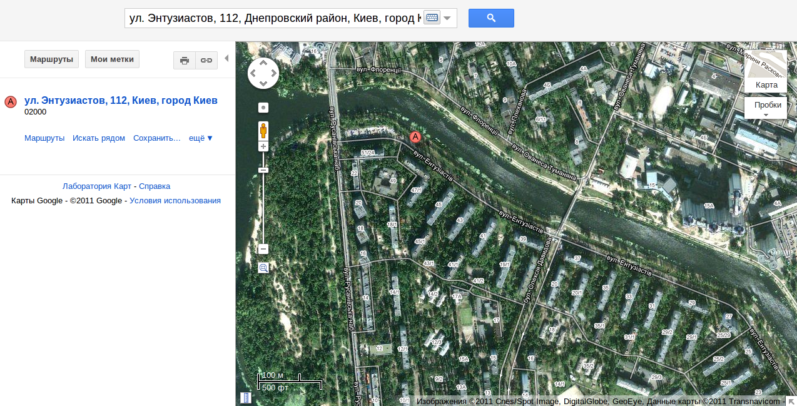This screenshot has width=797, height=406.
Task: Open the Искать рядом link
Action: pos(99,138)
